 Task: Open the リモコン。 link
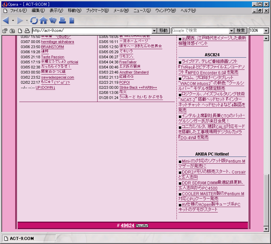click(127, 56)
